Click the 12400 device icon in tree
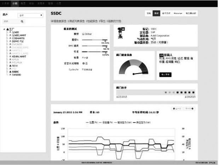The image size is (219, 165). tap(10, 32)
